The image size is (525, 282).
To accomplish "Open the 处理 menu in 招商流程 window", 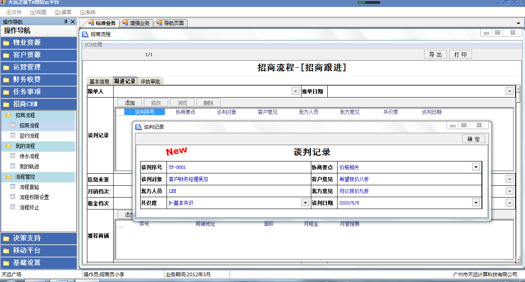I will 94,45.
